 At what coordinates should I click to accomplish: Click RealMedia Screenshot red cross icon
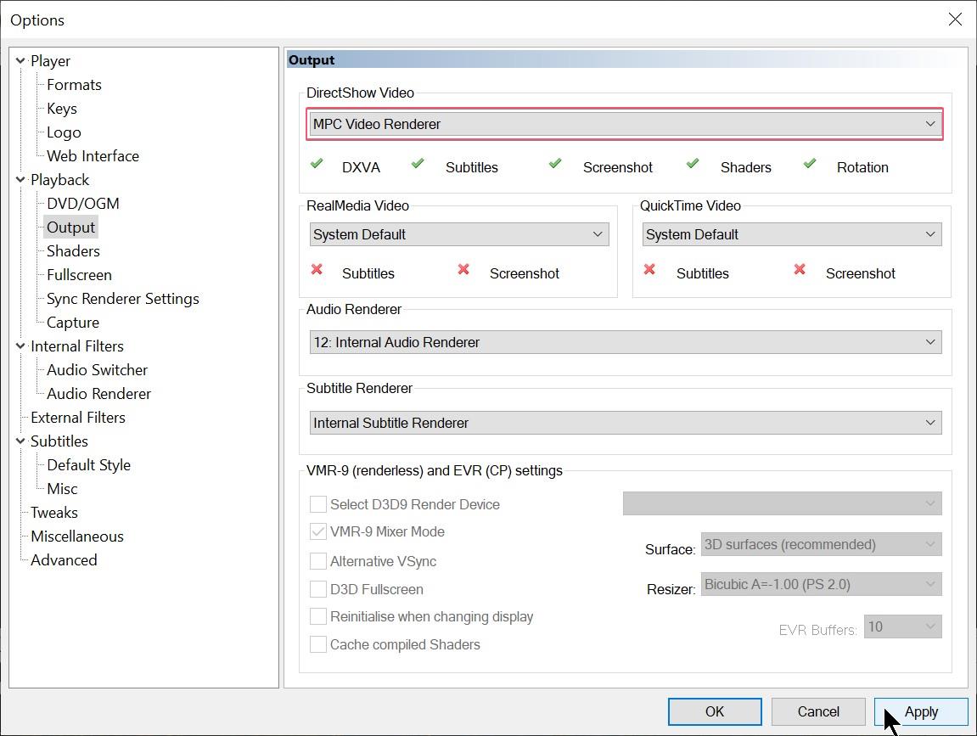coord(463,269)
